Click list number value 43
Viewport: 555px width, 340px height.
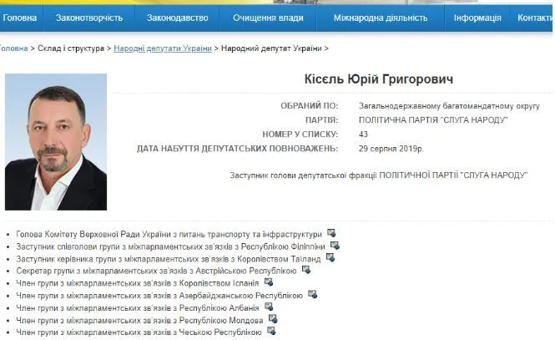363,134
